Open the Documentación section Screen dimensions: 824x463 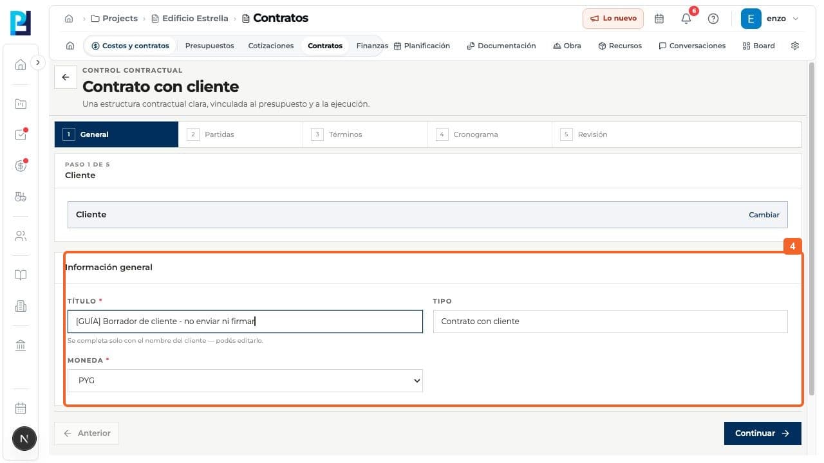point(501,46)
